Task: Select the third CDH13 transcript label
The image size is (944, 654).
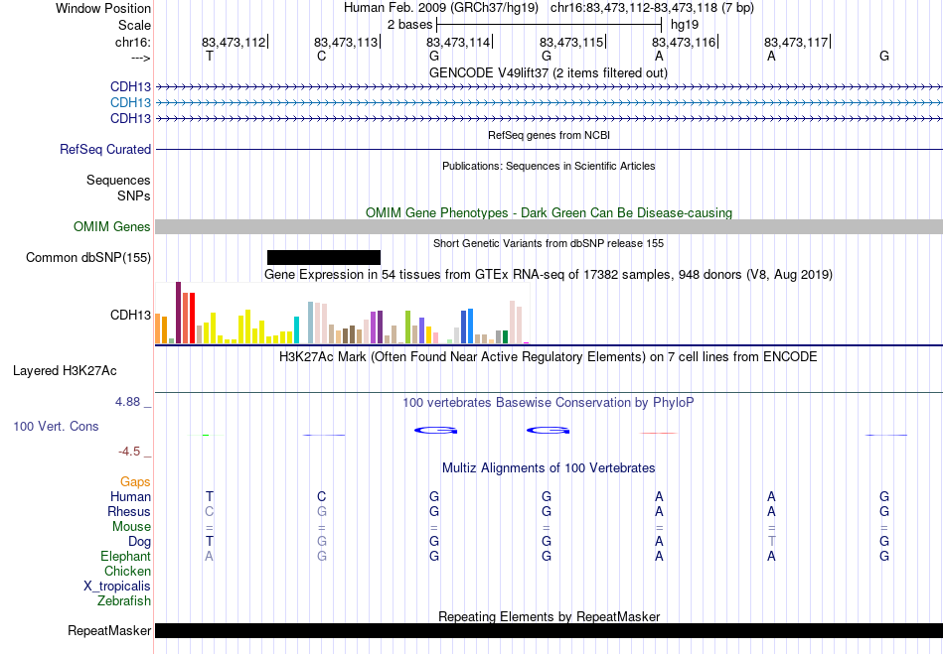Action: 130,118
